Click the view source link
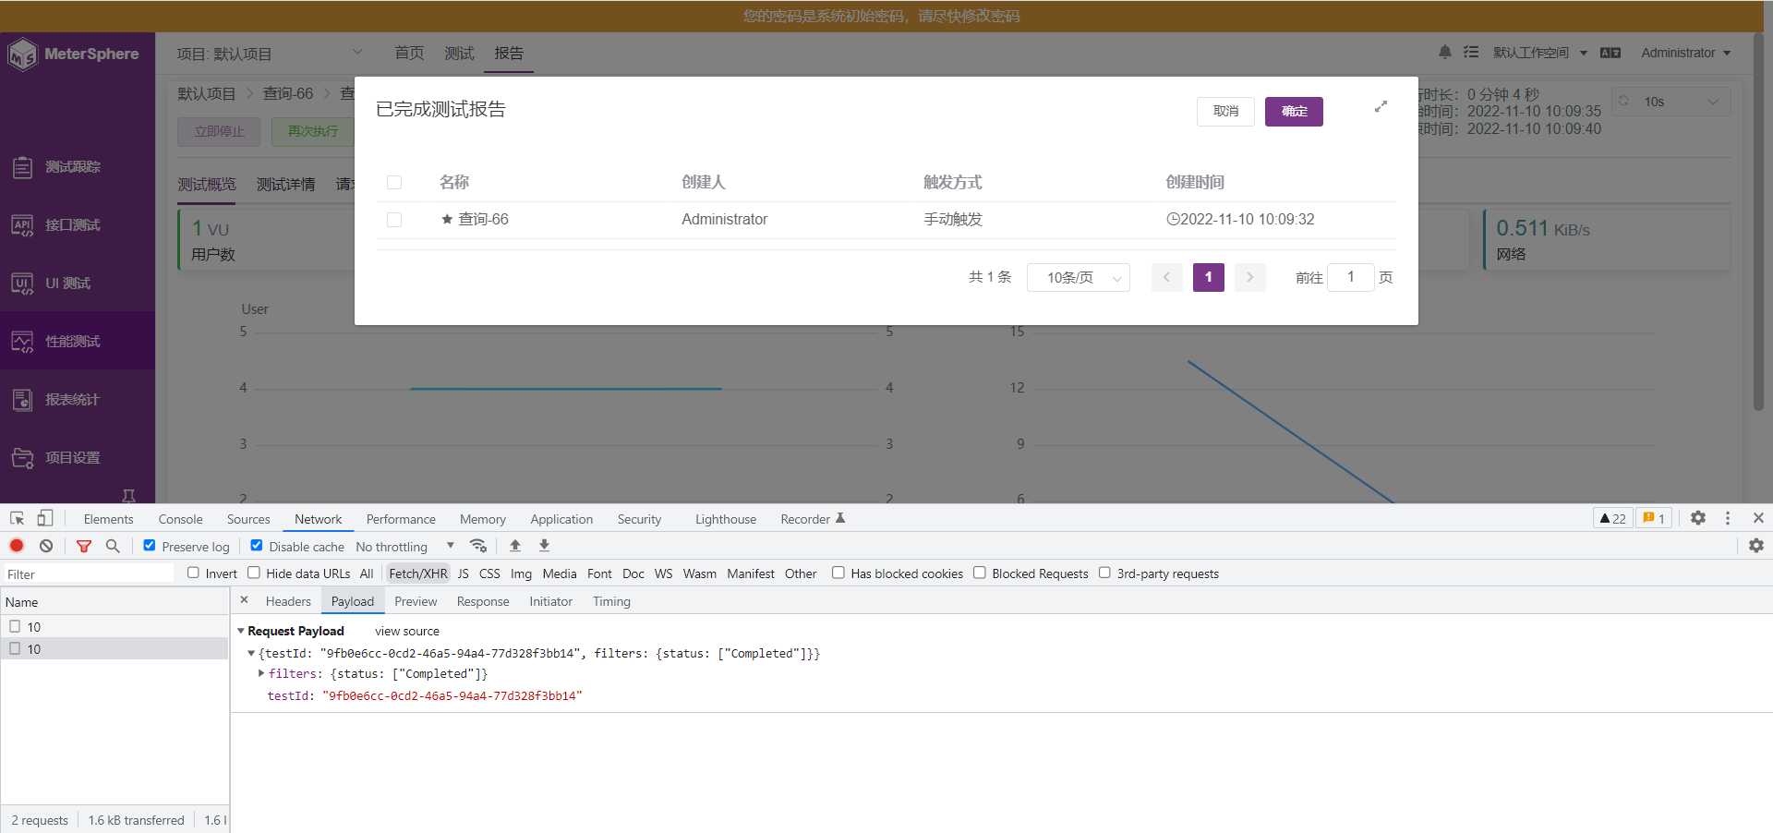 [406, 631]
